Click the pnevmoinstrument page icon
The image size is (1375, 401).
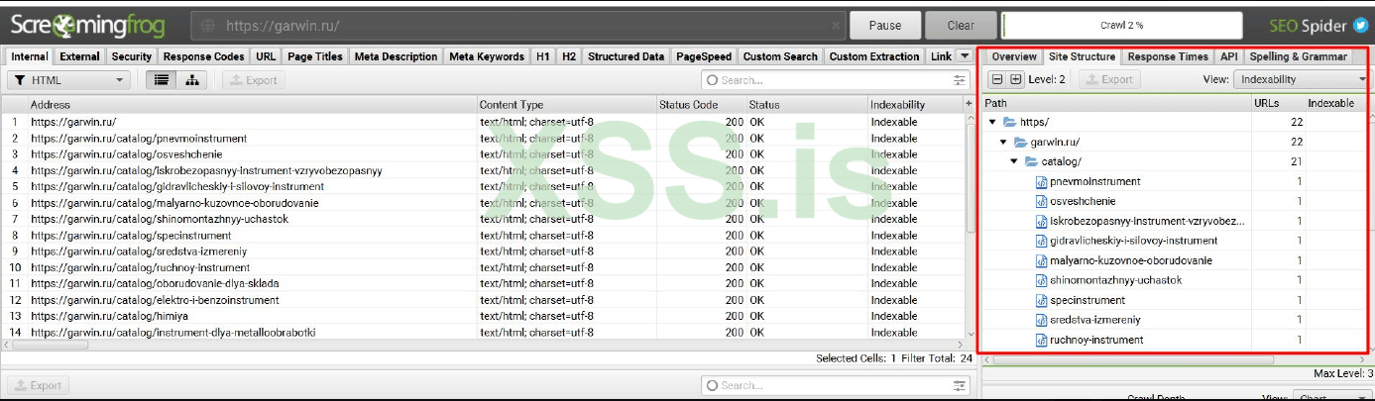[1041, 182]
